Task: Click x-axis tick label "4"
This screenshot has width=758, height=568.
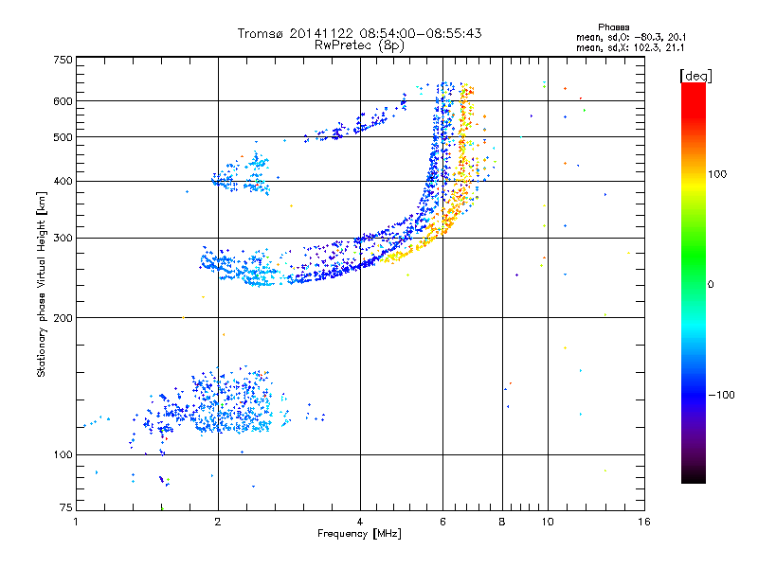Action: 360,522
